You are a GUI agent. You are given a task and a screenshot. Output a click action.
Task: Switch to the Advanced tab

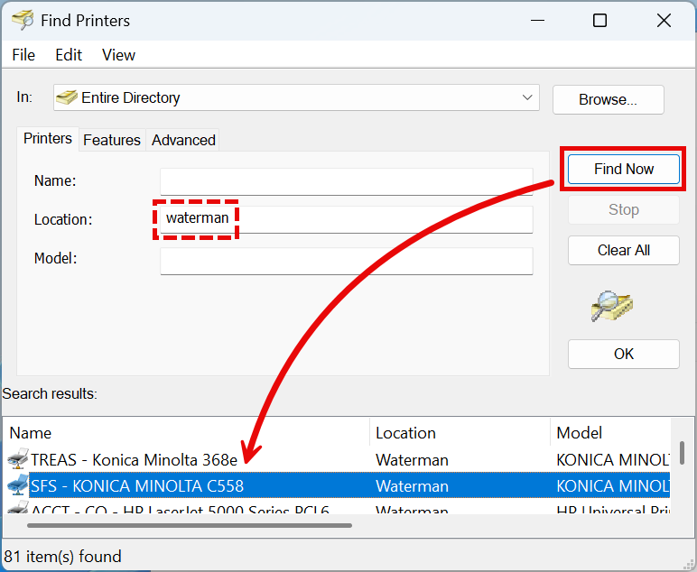[x=183, y=140]
